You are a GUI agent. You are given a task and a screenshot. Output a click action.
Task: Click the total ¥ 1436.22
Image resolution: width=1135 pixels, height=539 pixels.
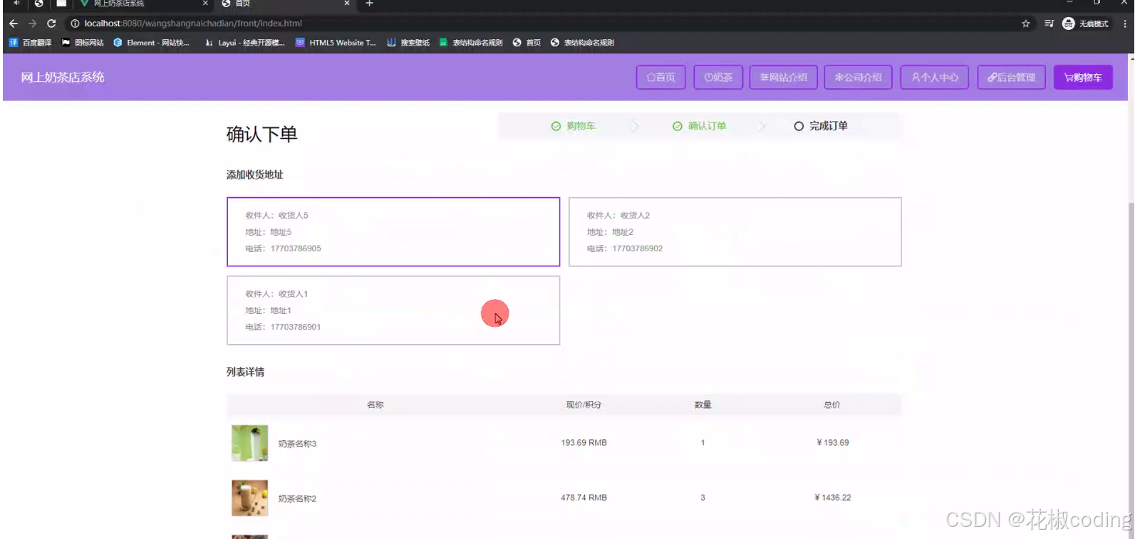[833, 498]
